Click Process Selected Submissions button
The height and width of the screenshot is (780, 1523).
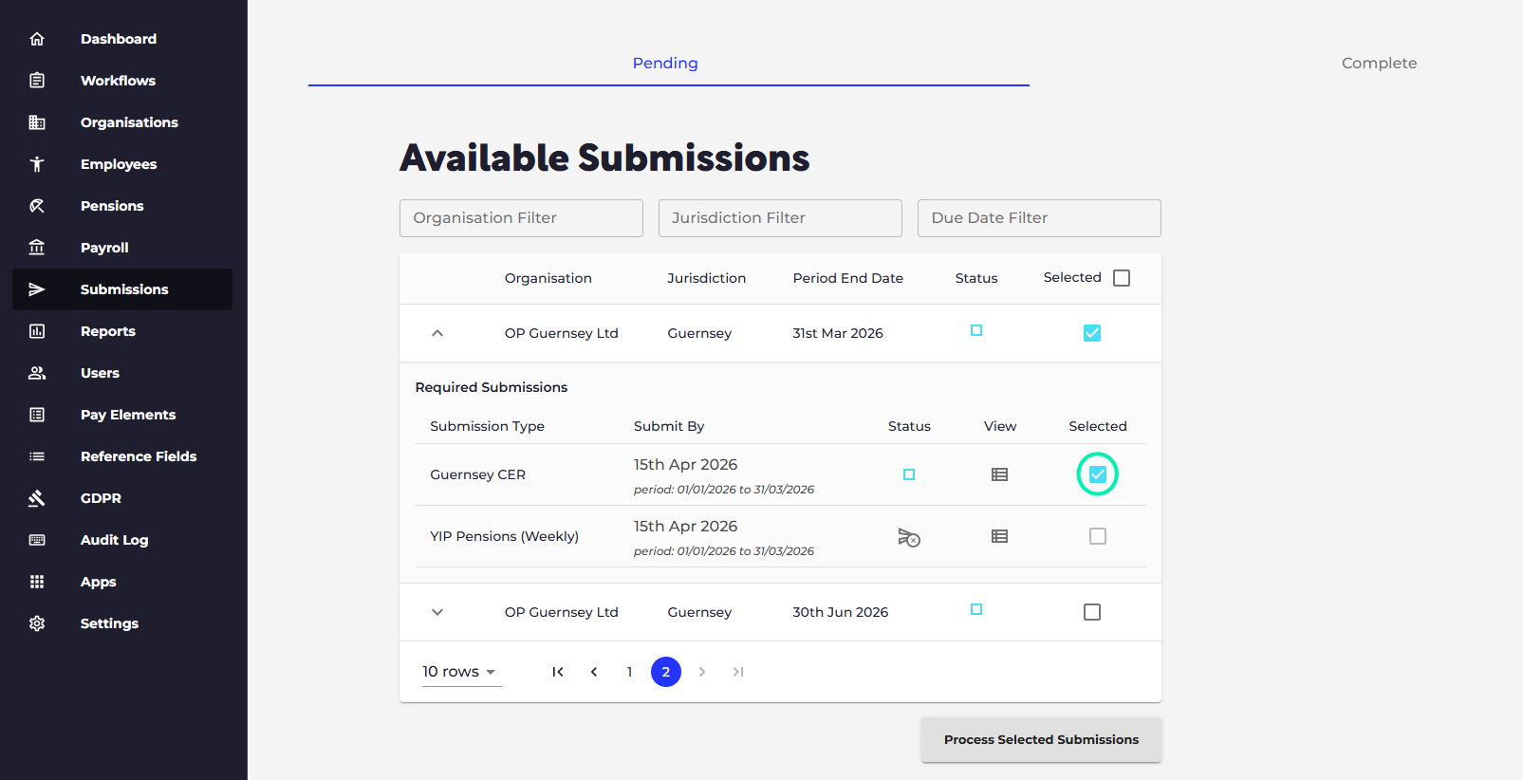[x=1041, y=739]
